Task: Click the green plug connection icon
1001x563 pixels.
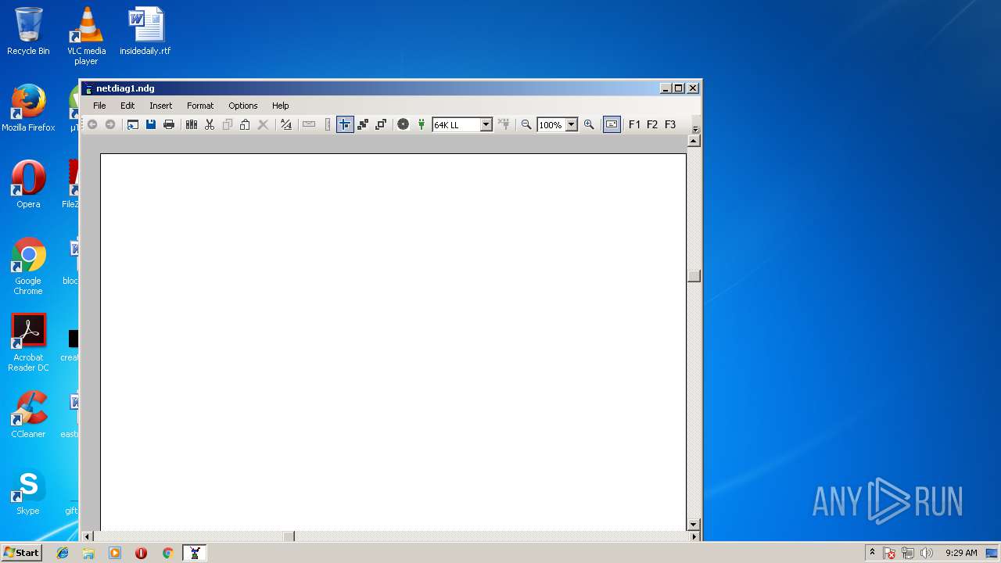Action: click(x=422, y=124)
